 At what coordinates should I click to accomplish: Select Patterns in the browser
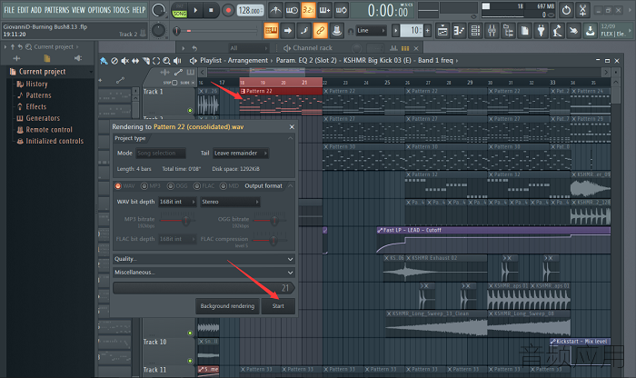pos(38,95)
